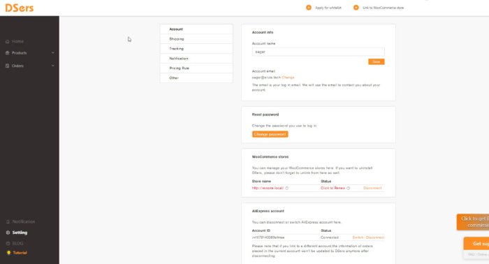Open the store link in WooCommerce stores
The width and height of the screenshot is (489, 264).
(268, 189)
